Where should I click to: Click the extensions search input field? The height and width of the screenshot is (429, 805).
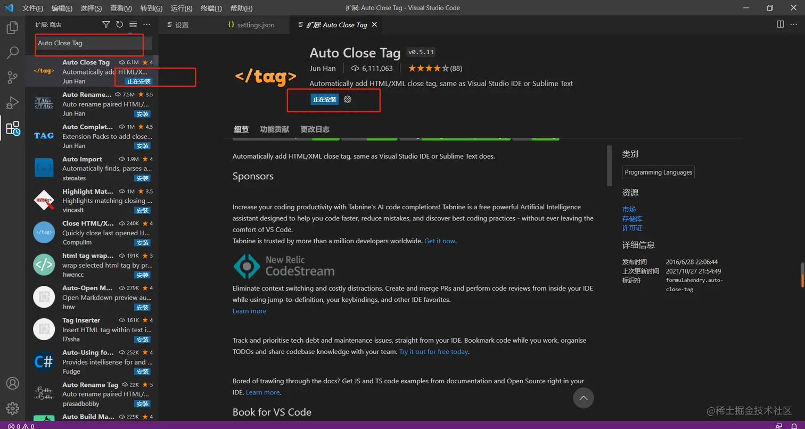[94, 43]
